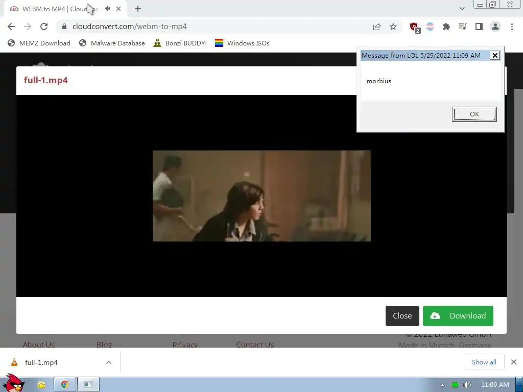Click the striped flag extension icon
This screenshot has width=523, height=392.
pyautogui.click(x=430, y=27)
